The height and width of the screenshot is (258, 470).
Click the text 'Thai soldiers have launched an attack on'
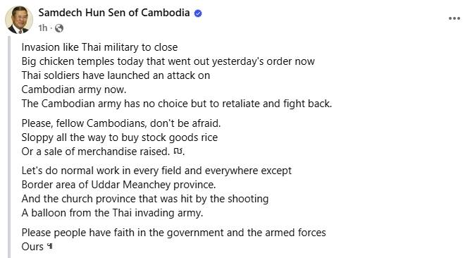tap(116, 75)
